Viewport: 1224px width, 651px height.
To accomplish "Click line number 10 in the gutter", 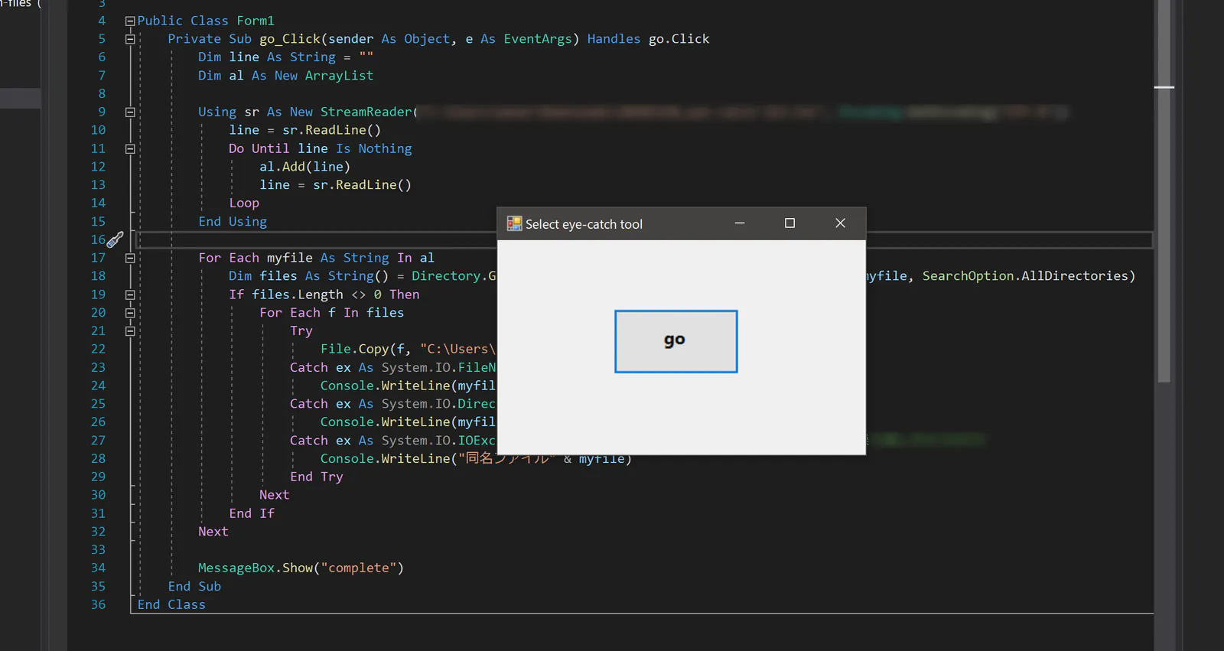I will [x=98, y=130].
